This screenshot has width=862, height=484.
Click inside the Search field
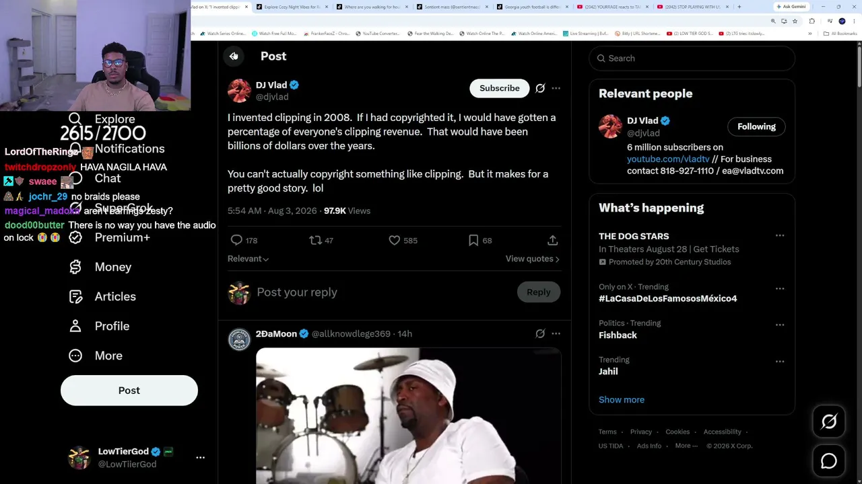(692, 58)
